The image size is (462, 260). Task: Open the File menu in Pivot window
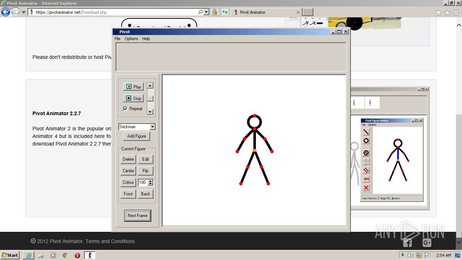(x=117, y=39)
